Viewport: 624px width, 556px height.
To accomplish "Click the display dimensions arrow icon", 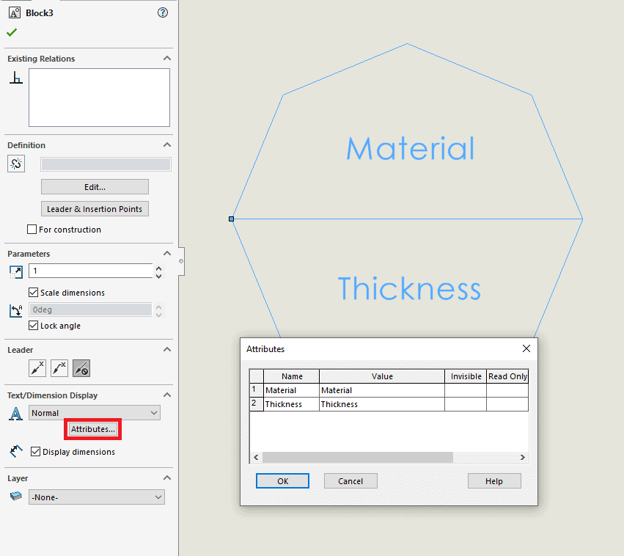I will coord(16,451).
